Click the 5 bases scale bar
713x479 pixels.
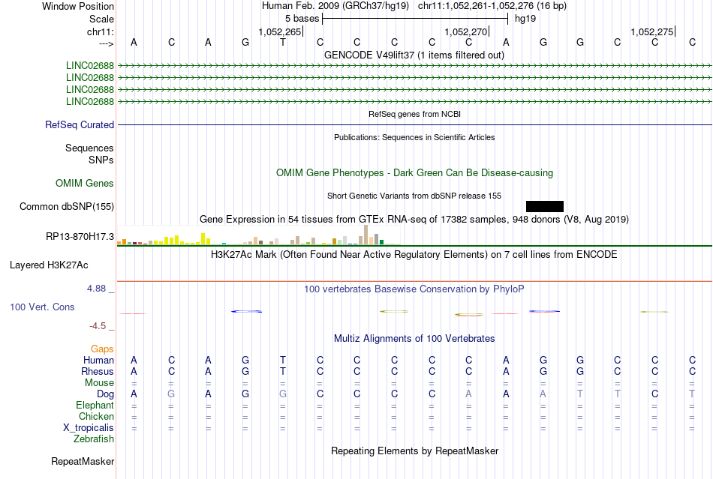[x=415, y=19]
